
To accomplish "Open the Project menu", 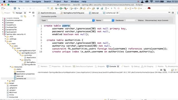I will pyautogui.click(x=57, y=1).
